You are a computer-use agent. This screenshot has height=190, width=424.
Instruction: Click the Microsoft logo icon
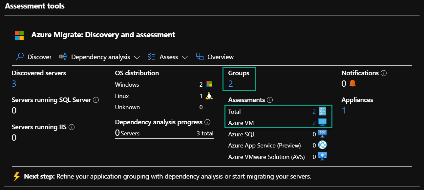point(19,35)
